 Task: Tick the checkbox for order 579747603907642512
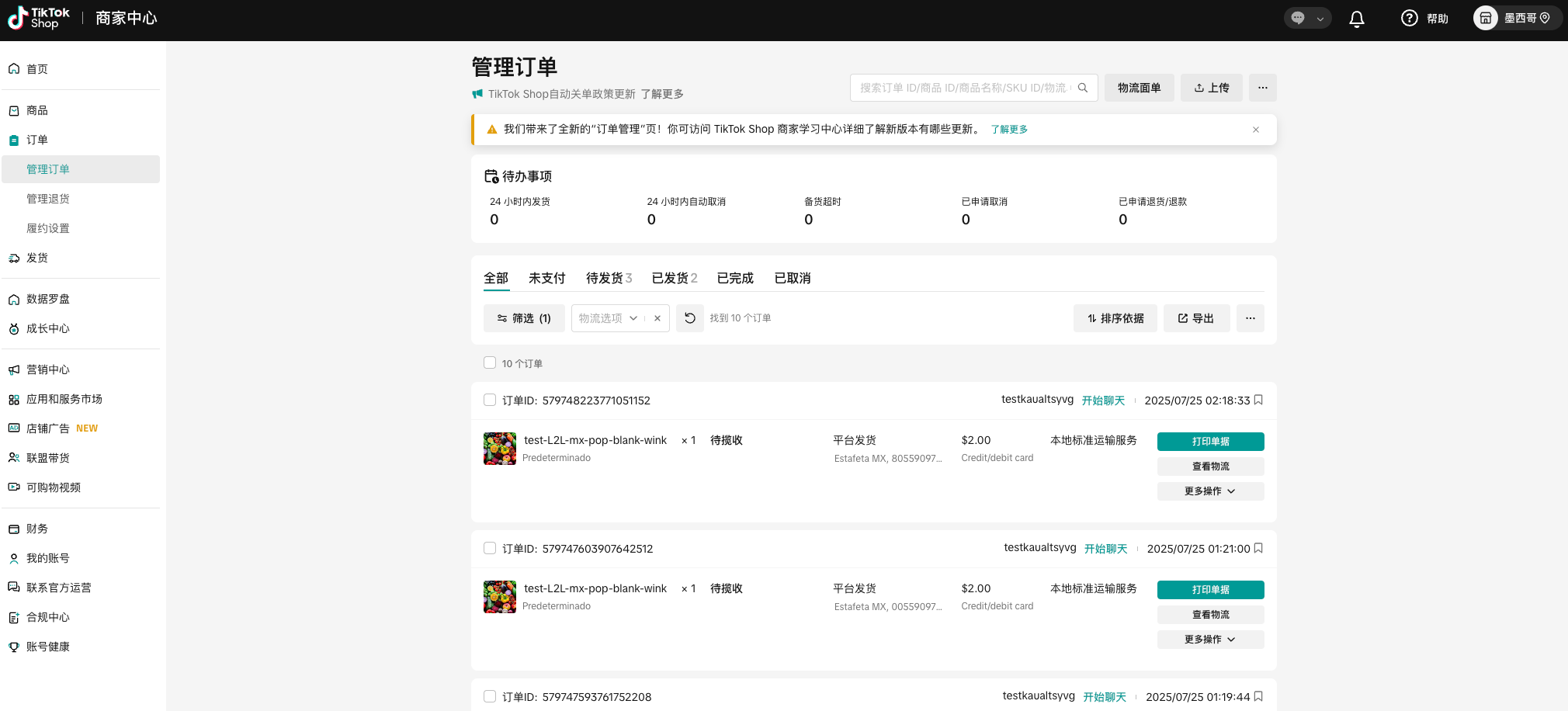(490, 548)
